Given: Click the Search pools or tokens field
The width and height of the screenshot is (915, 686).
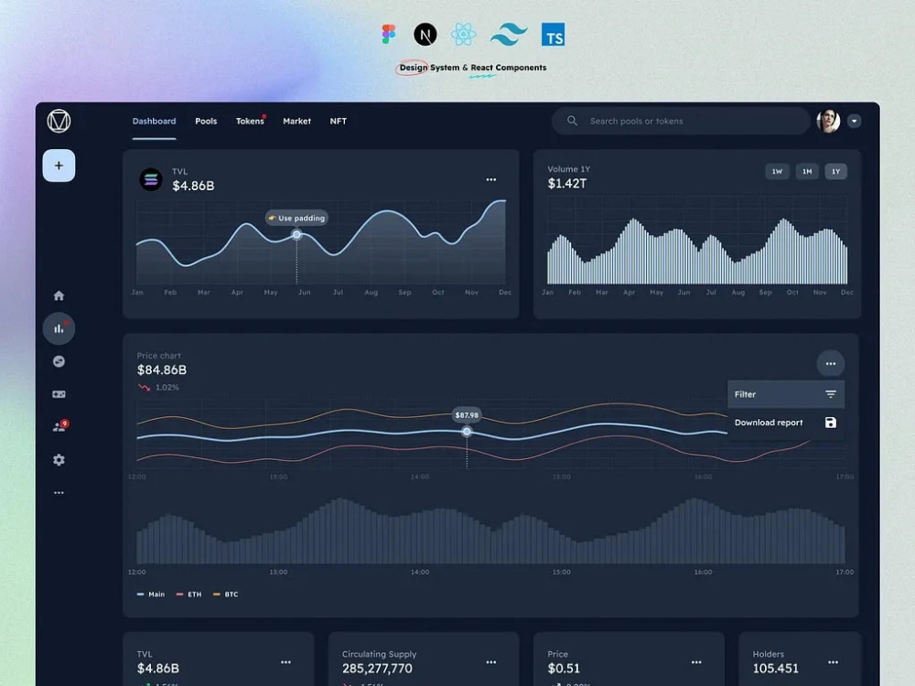Looking at the screenshot, I should (681, 121).
